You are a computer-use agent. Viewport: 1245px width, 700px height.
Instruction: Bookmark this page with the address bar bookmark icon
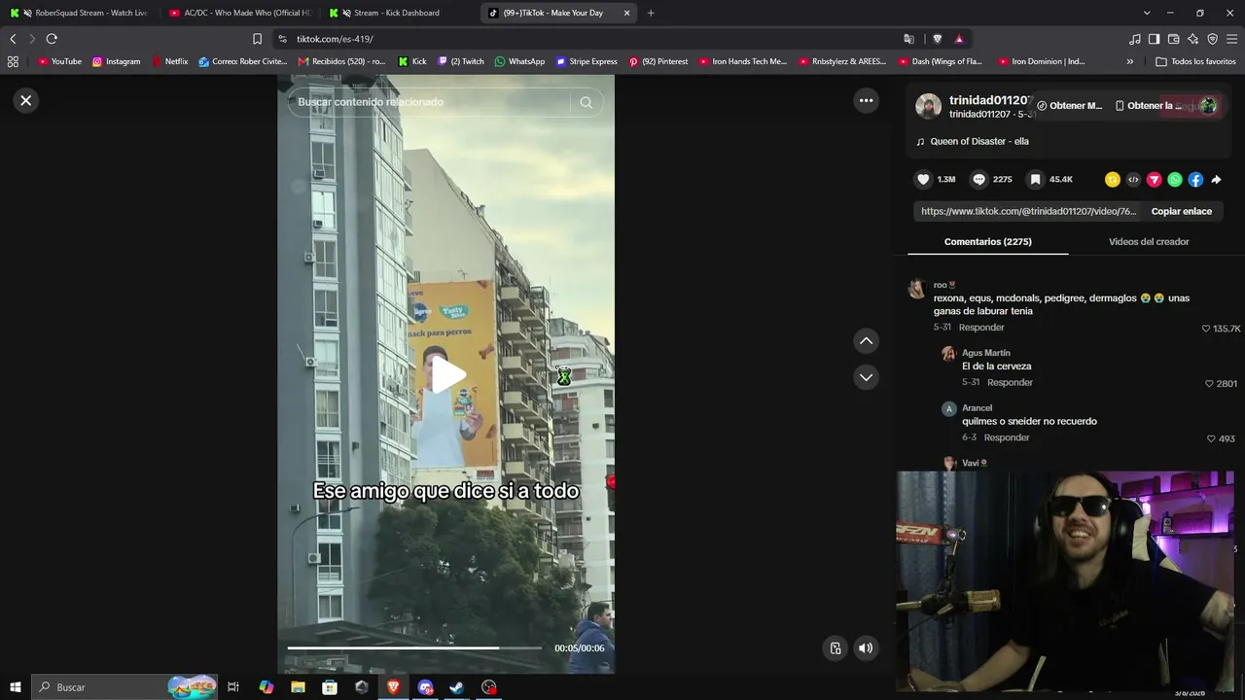click(257, 39)
